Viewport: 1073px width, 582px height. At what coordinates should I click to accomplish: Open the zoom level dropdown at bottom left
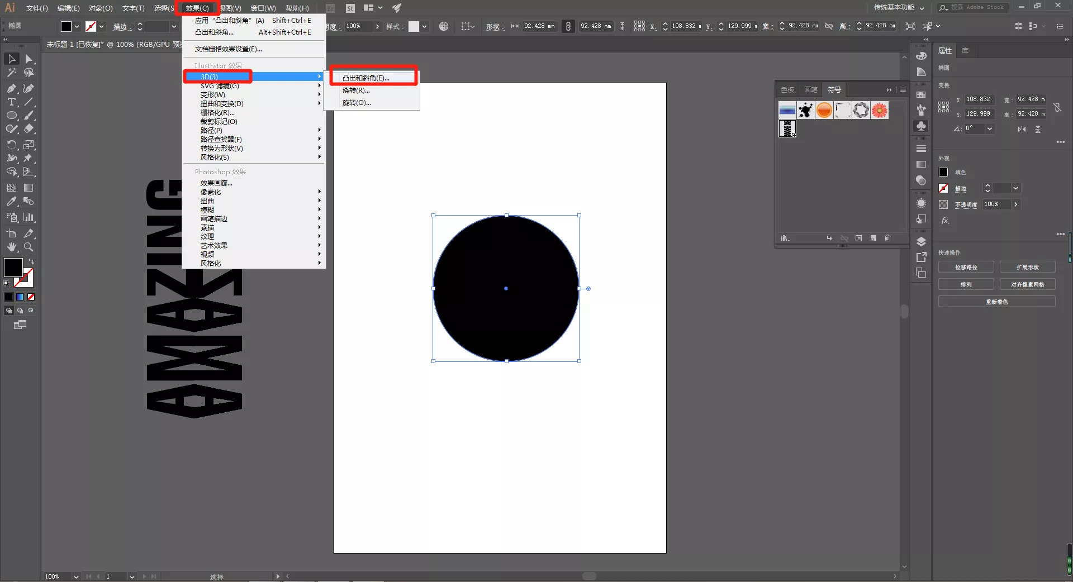tap(77, 576)
